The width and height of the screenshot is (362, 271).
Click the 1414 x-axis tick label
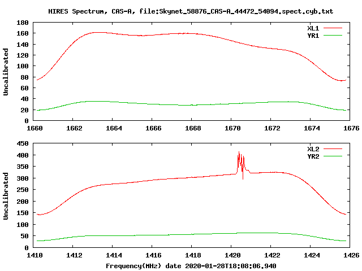coord(114,255)
